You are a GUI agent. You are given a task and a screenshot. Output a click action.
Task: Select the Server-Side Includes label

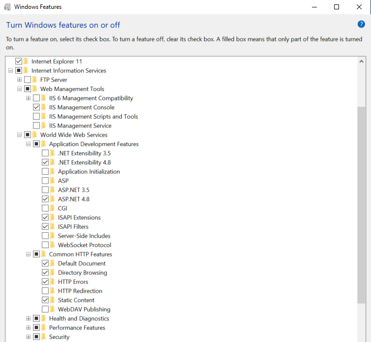[x=84, y=236]
